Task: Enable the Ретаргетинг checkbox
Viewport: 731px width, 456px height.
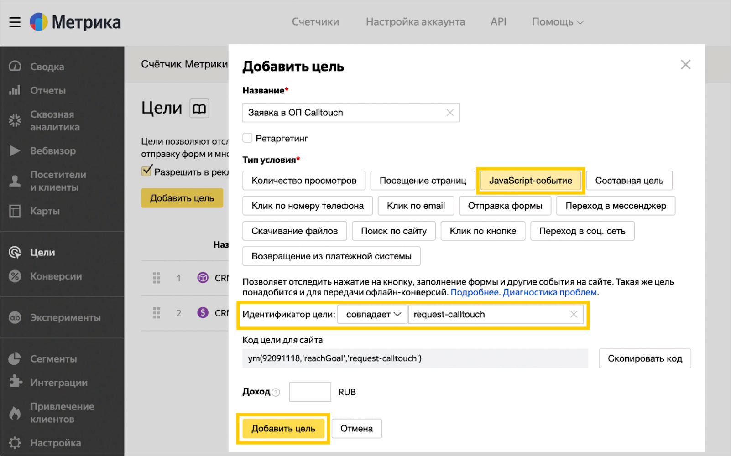Action: pyautogui.click(x=247, y=138)
